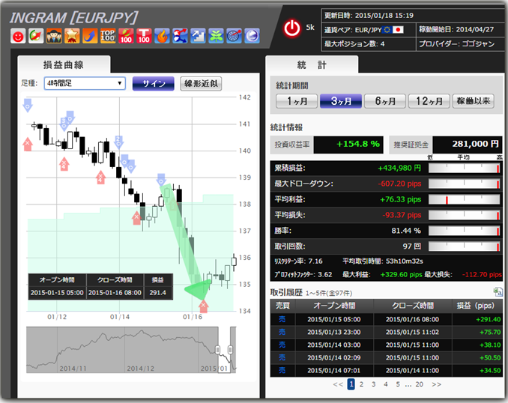The width and height of the screenshot is (508, 403).
Task: Click trade row with +50.50 pips
Action: click(x=386, y=357)
